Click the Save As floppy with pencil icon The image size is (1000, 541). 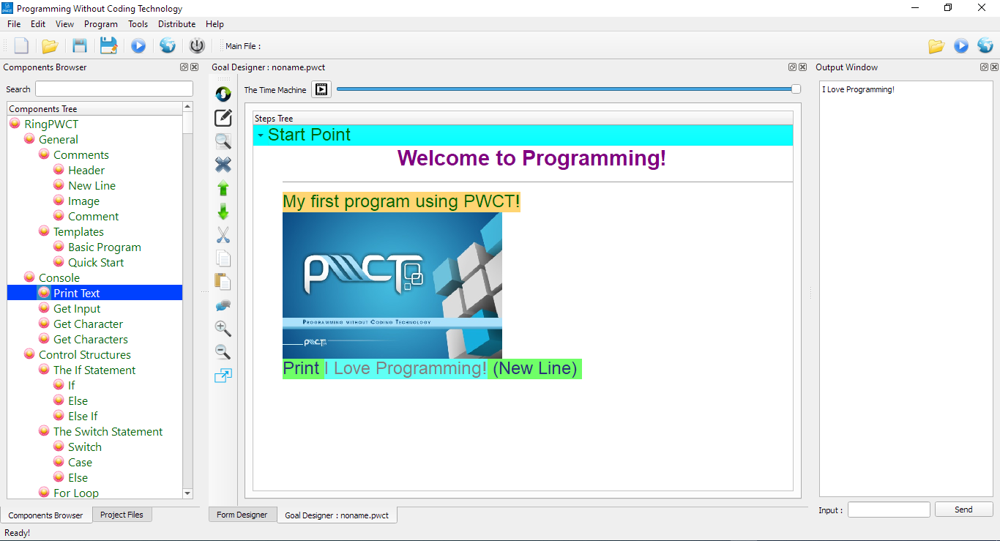click(x=109, y=46)
